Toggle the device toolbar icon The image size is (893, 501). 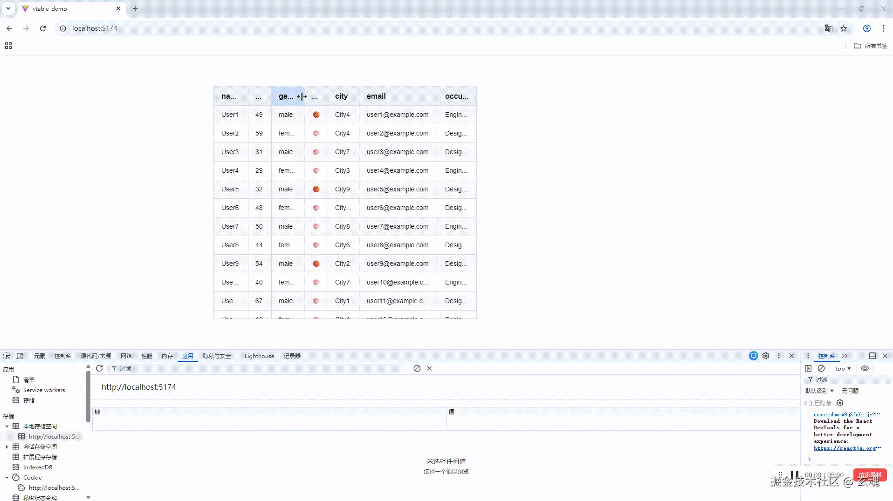tap(20, 356)
